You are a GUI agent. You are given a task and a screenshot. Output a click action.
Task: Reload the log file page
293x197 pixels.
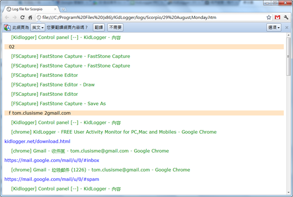22,17
